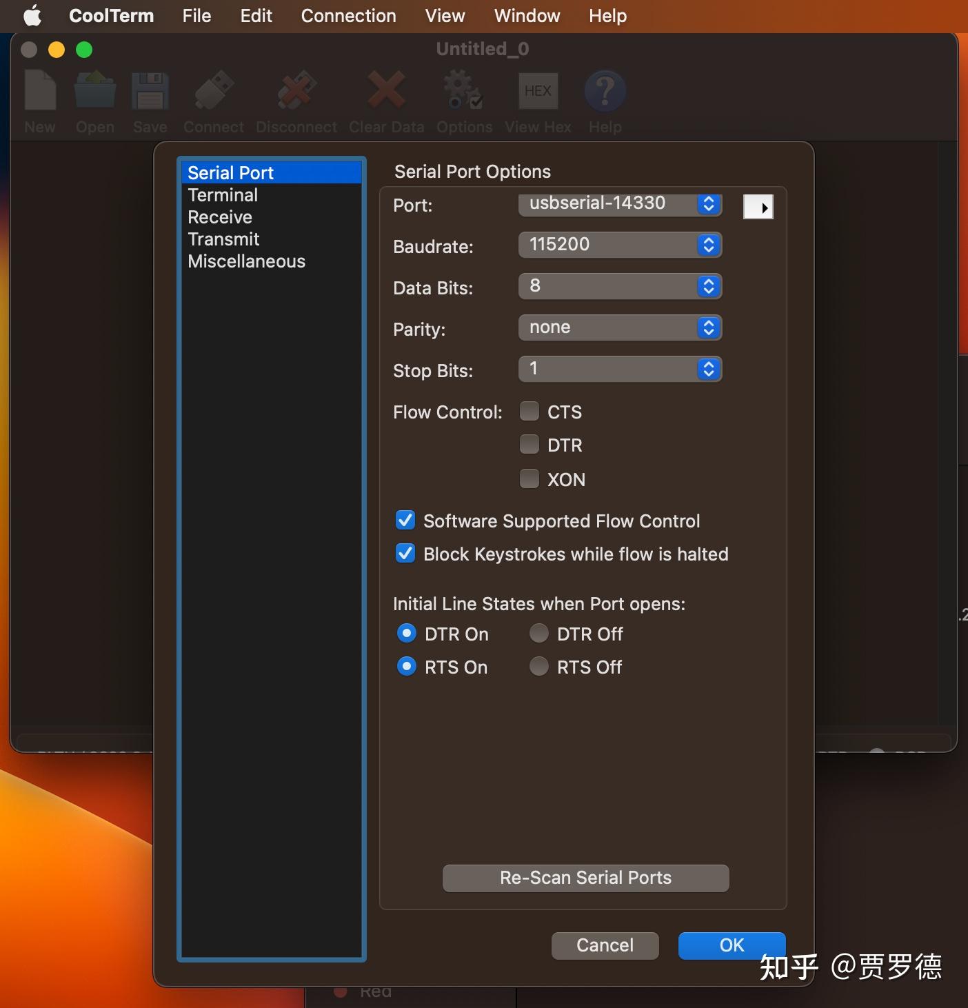Open the Edit menu
Image resolution: width=968 pixels, height=1008 pixels.
(256, 16)
